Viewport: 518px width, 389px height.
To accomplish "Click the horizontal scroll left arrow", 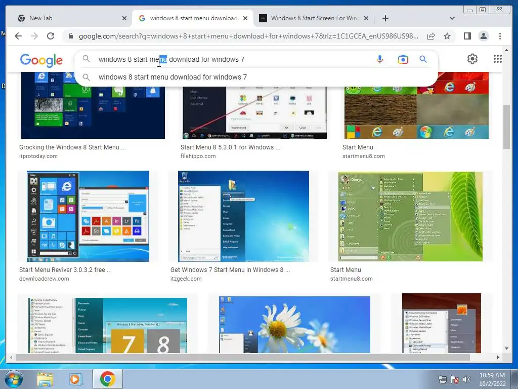I will tap(11, 357).
